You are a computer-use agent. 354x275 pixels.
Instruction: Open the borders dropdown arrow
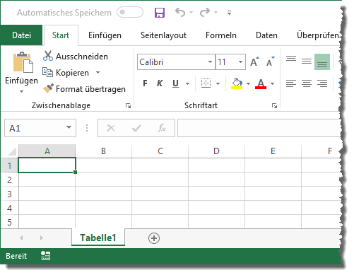[x=218, y=83]
